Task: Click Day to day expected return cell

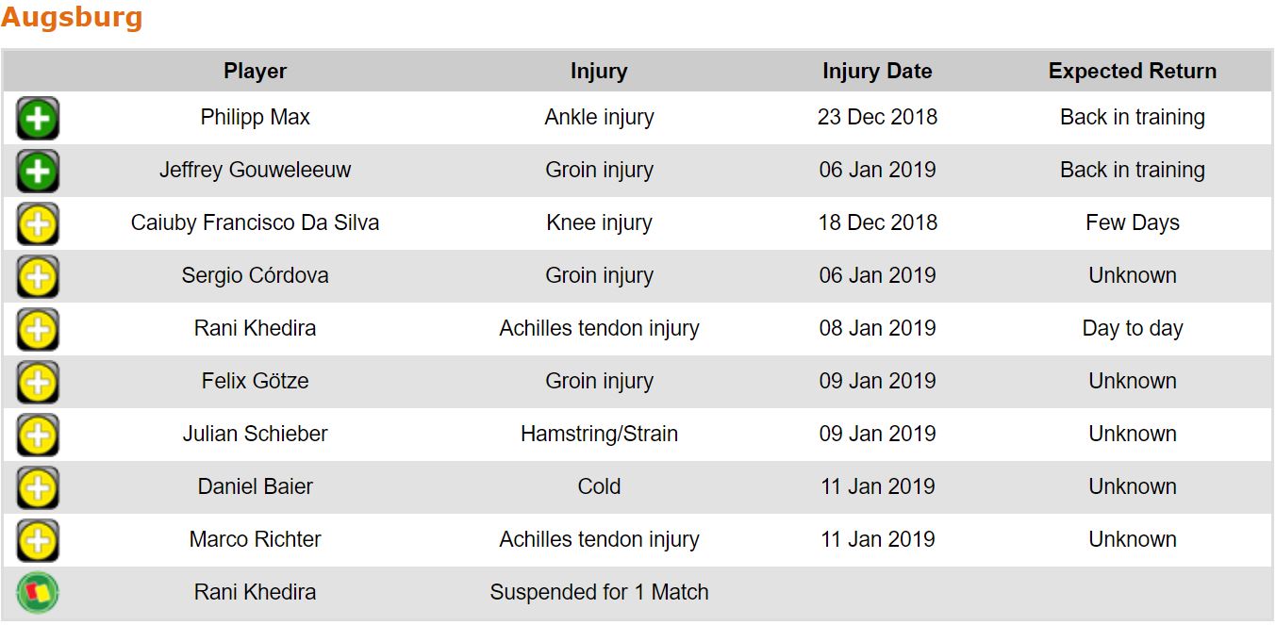Action: point(1132,329)
